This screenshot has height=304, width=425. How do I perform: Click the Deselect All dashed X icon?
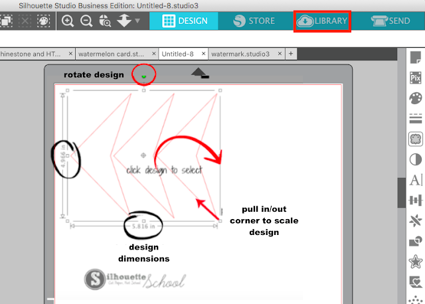(x=25, y=21)
